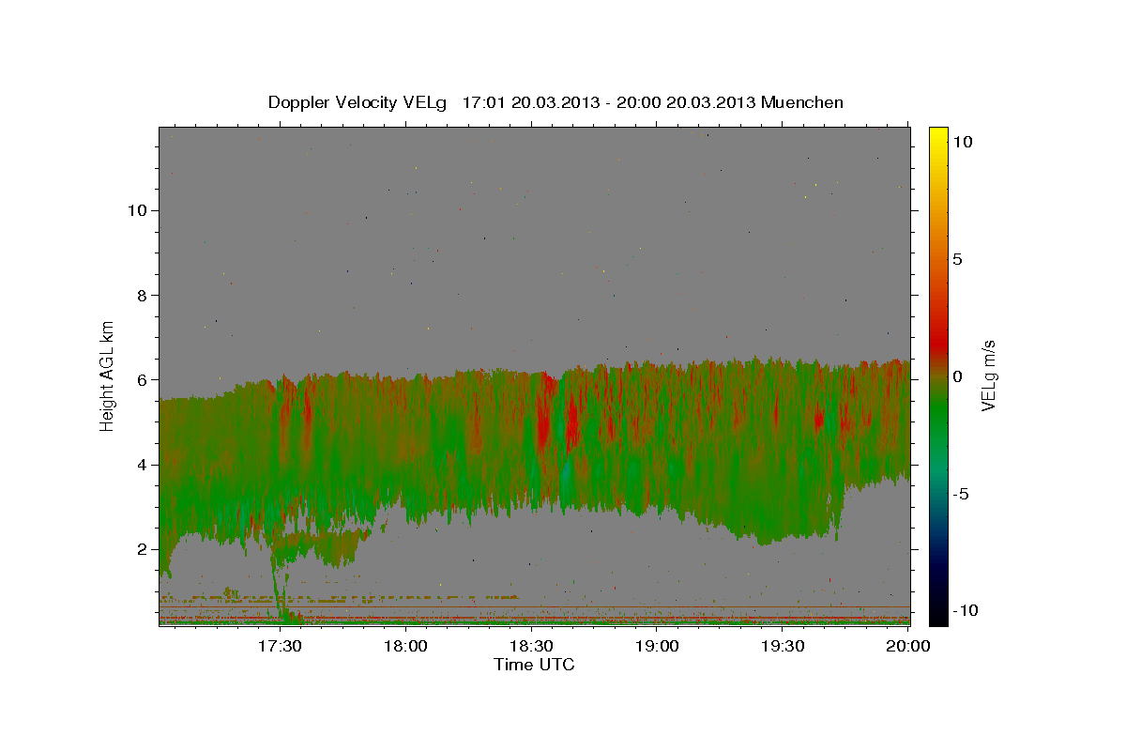Click the height label '2' on y-axis

point(141,549)
